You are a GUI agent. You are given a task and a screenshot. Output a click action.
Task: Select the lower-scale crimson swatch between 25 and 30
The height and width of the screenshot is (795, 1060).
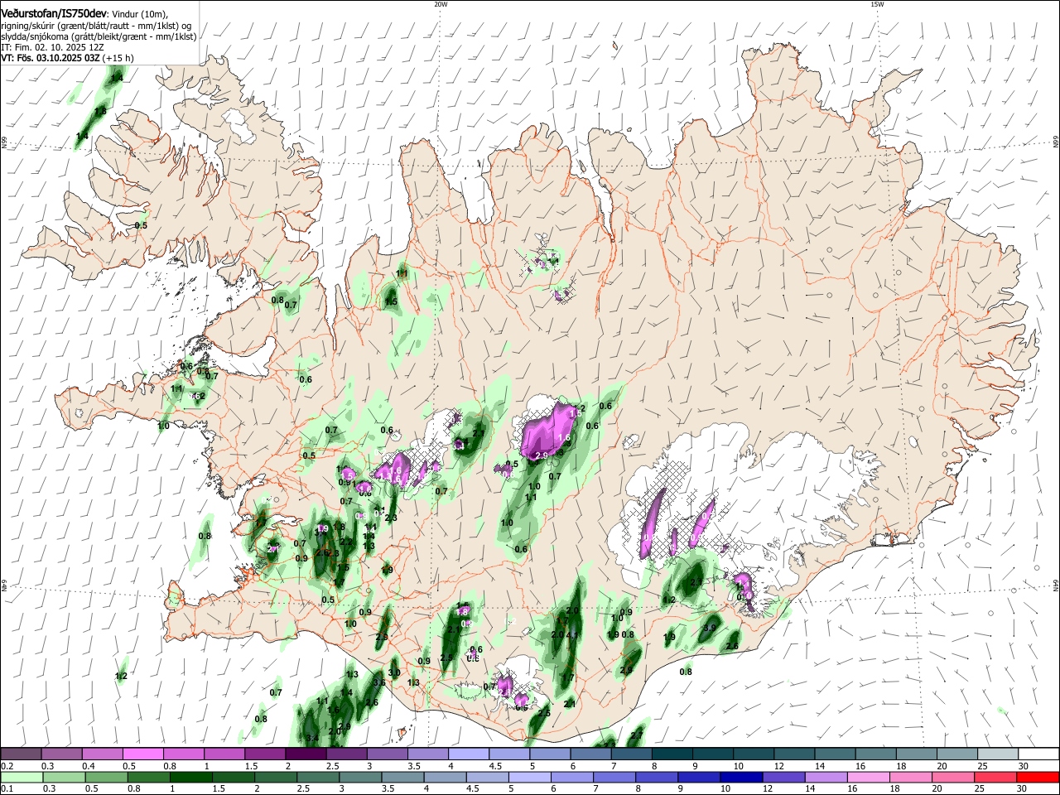pos(995,777)
